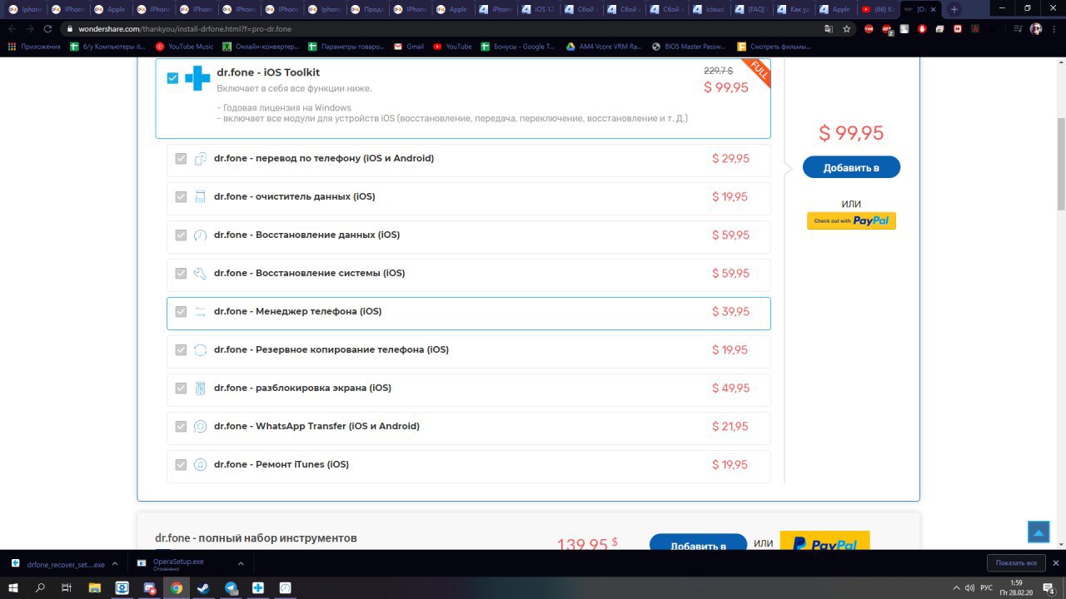The height and width of the screenshot is (599, 1066).
Task: Open the YouTube Music bookmark
Action: click(x=184, y=47)
